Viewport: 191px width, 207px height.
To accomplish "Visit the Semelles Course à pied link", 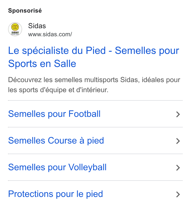I will pos(56,141).
